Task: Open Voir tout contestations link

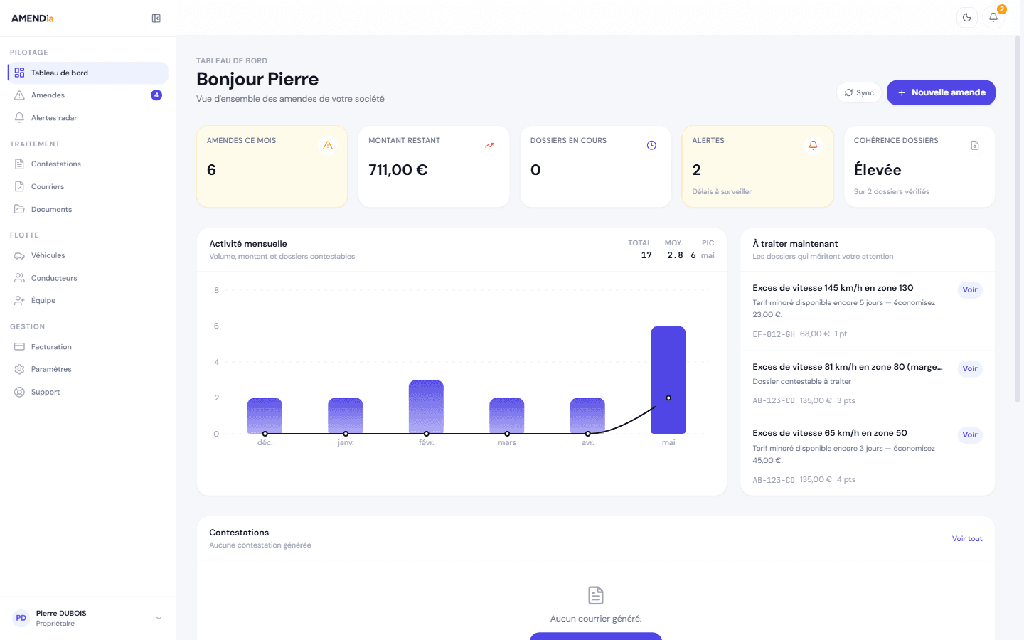Action: pyautogui.click(x=967, y=539)
